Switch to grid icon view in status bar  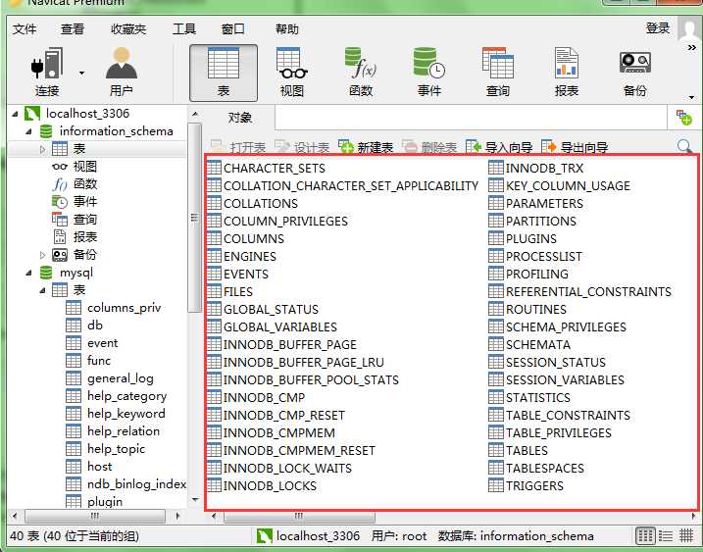(x=645, y=535)
